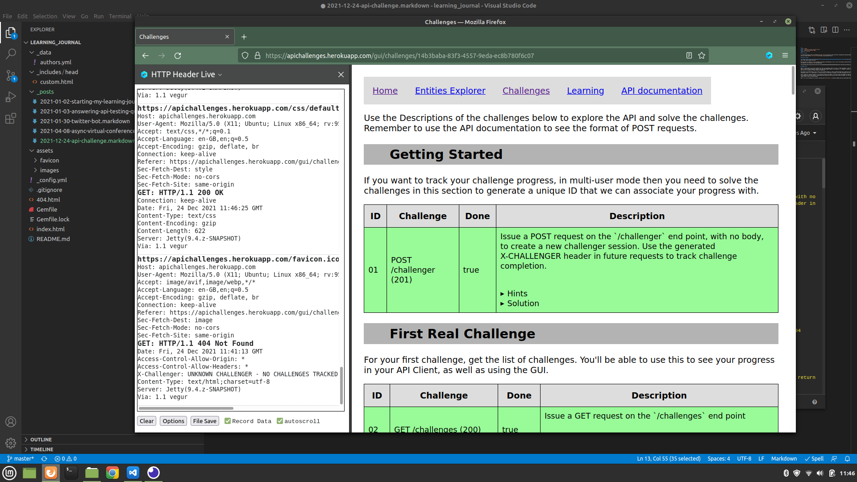The width and height of the screenshot is (857, 482).
Task: Open terminal from taskbar
Action: point(71,473)
